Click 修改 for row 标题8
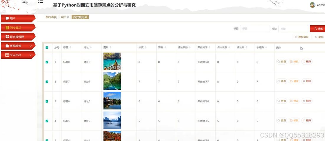The image size is (325, 141). click(294, 61)
